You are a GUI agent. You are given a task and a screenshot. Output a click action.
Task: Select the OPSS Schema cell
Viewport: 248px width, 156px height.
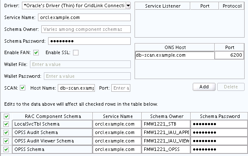pyautogui.click(x=52, y=149)
